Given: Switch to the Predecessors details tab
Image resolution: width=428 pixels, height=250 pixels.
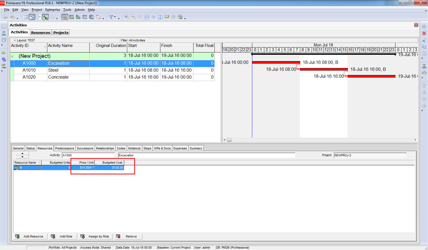Looking at the screenshot, I should coord(64,148).
